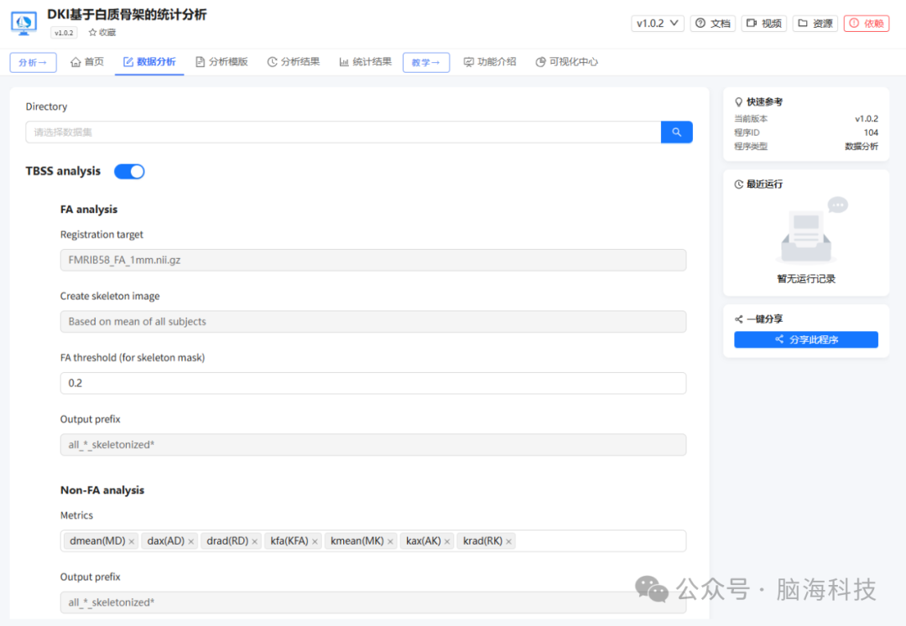906x626 pixels.
Task: Click the FA threshold input field
Action: tap(373, 383)
